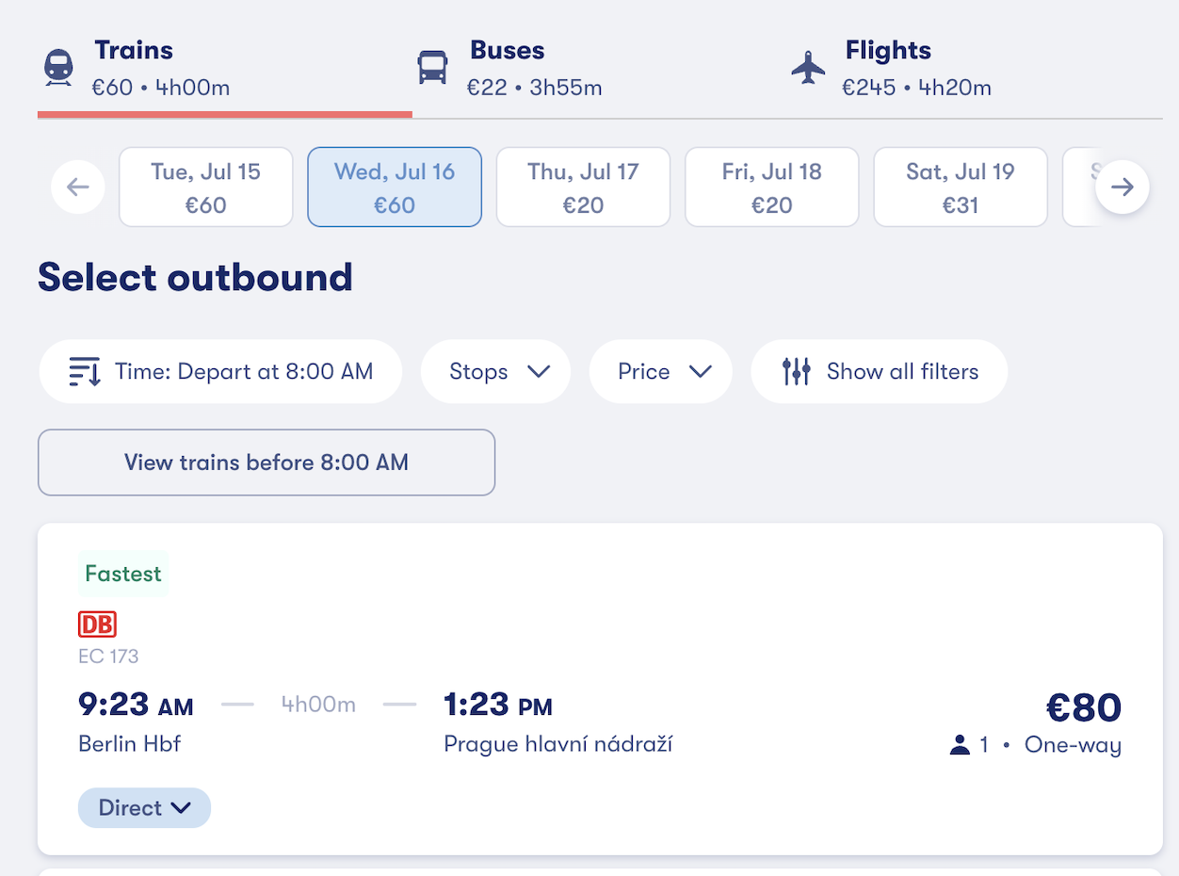1179x876 pixels.
Task: Open the Price dropdown filter
Action: tap(661, 372)
